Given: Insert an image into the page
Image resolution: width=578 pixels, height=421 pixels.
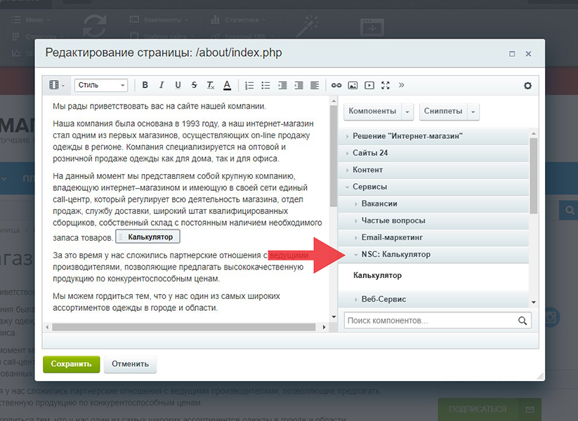Looking at the screenshot, I should click(x=353, y=86).
